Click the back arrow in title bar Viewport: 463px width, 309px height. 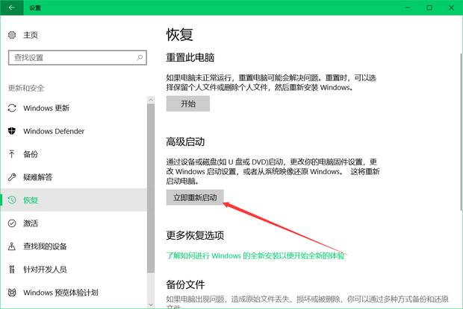pyautogui.click(x=12, y=7)
